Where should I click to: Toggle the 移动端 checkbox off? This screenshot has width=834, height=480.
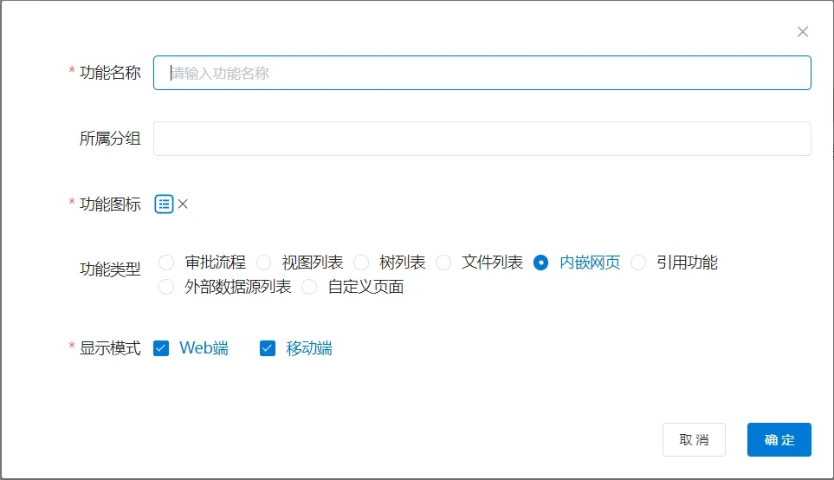pos(268,348)
